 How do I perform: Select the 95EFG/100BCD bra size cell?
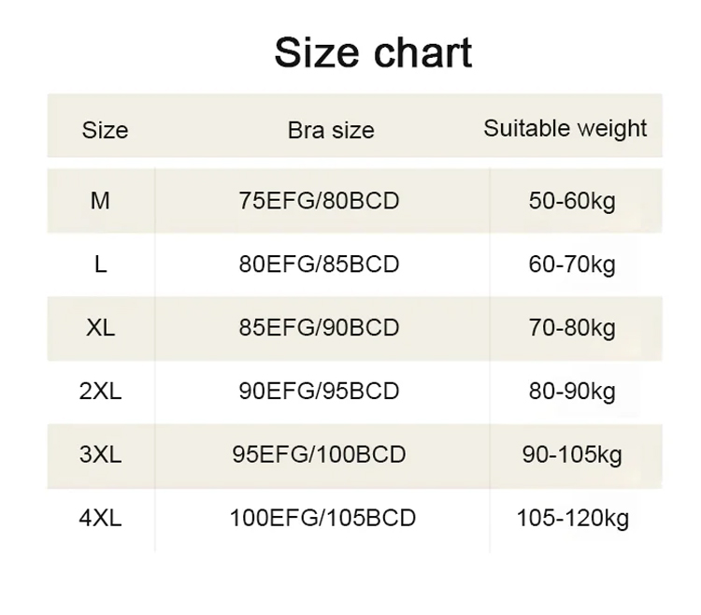tap(319, 454)
